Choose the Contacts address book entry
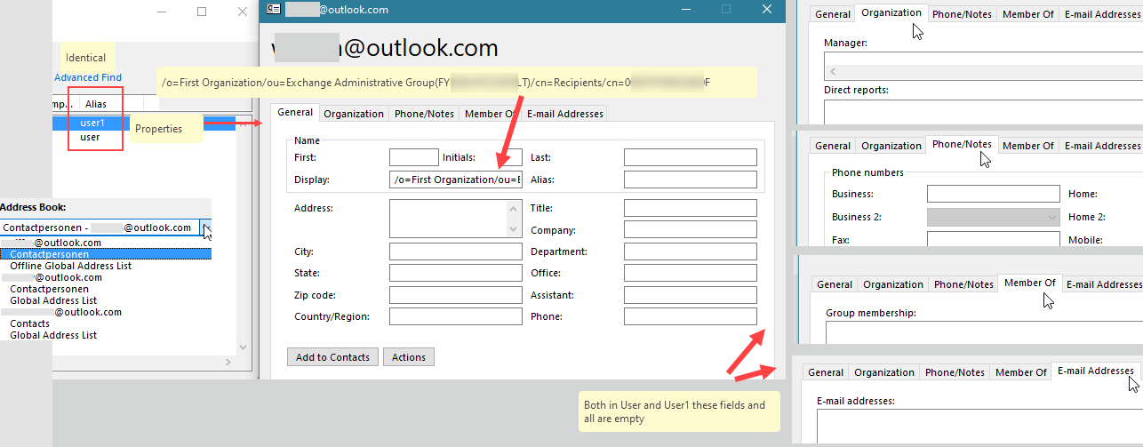Image resolution: width=1143 pixels, height=447 pixels. [x=29, y=323]
